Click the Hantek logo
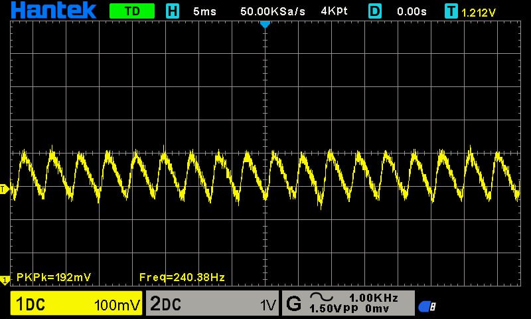The width and height of the screenshot is (531, 319). click(x=54, y=10)
